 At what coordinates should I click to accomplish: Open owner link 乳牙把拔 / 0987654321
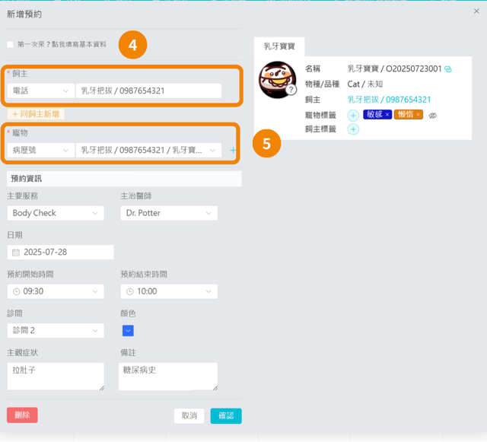click(389, 100)
